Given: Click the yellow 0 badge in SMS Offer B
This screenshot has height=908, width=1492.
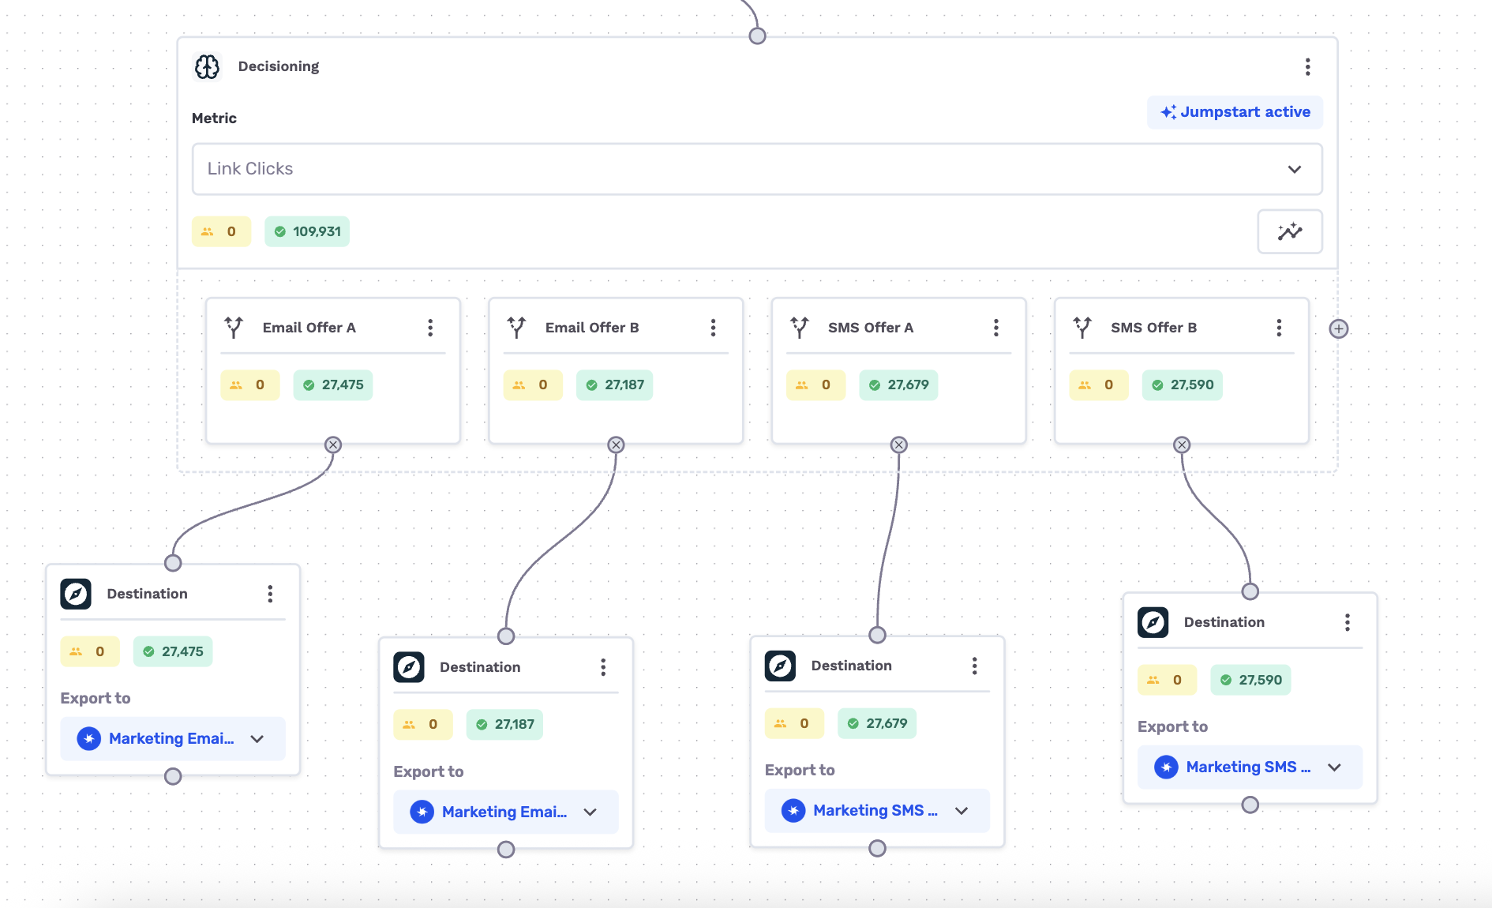Looking at the screenshot, I should click(1099, 385).
